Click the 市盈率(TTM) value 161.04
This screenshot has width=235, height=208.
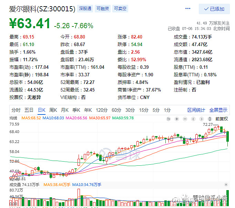click(98, 67)
